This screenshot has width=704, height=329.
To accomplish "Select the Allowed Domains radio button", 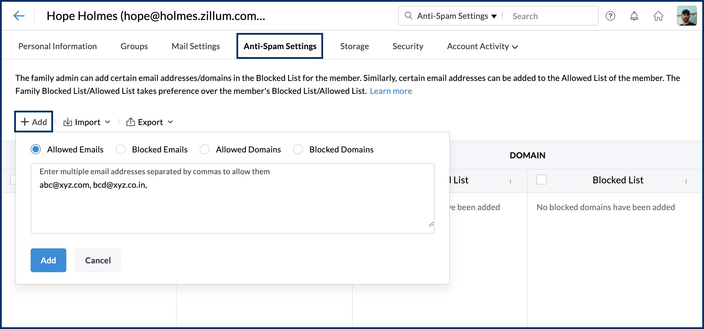I will click(x=205, y=149).
